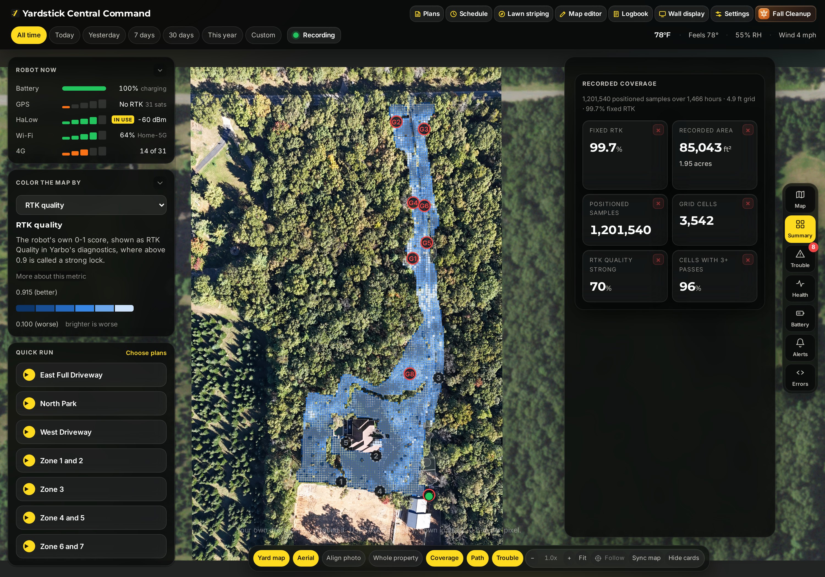Toggle the Coverage overlay
Screen dimensions: 825x577
(444, 558)
